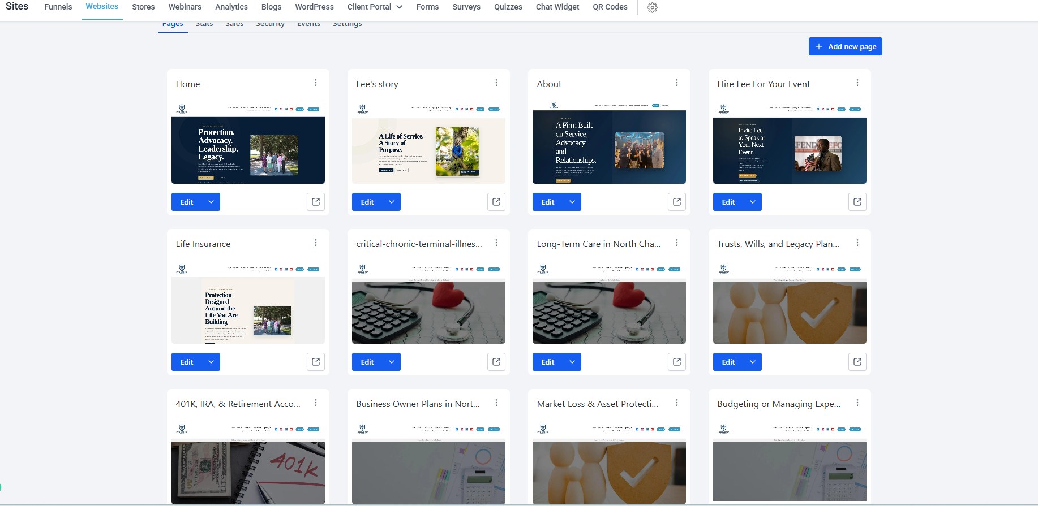This screenshot has width=1038, height=506.
Task: Expand Edit dropdown arrow for Hire Lee For Your Event
Action: click(x=753, y=202)
